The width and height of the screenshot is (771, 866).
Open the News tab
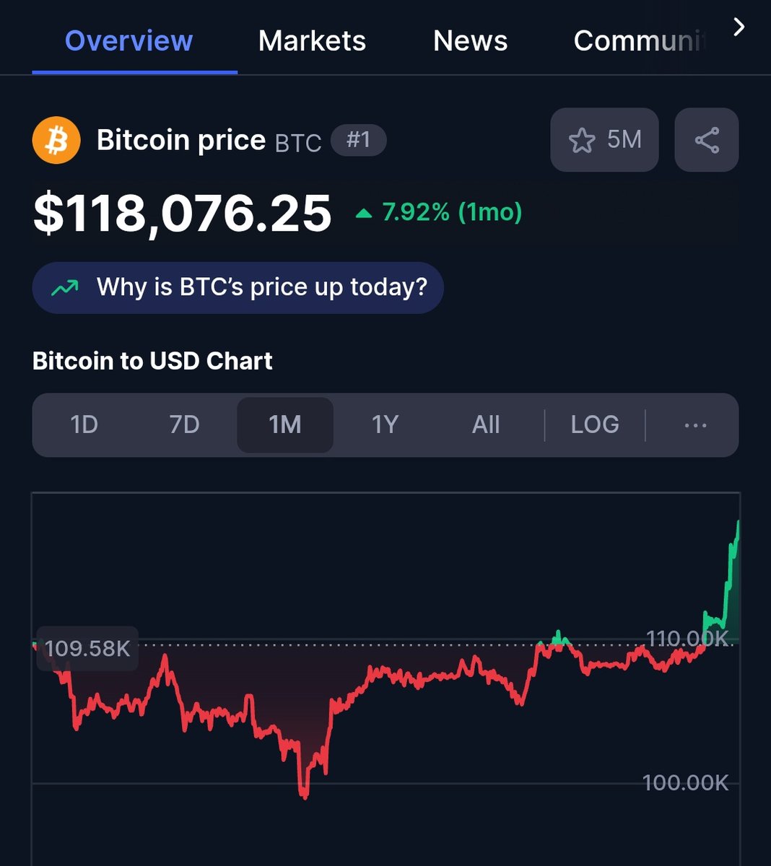pos(470,41)
